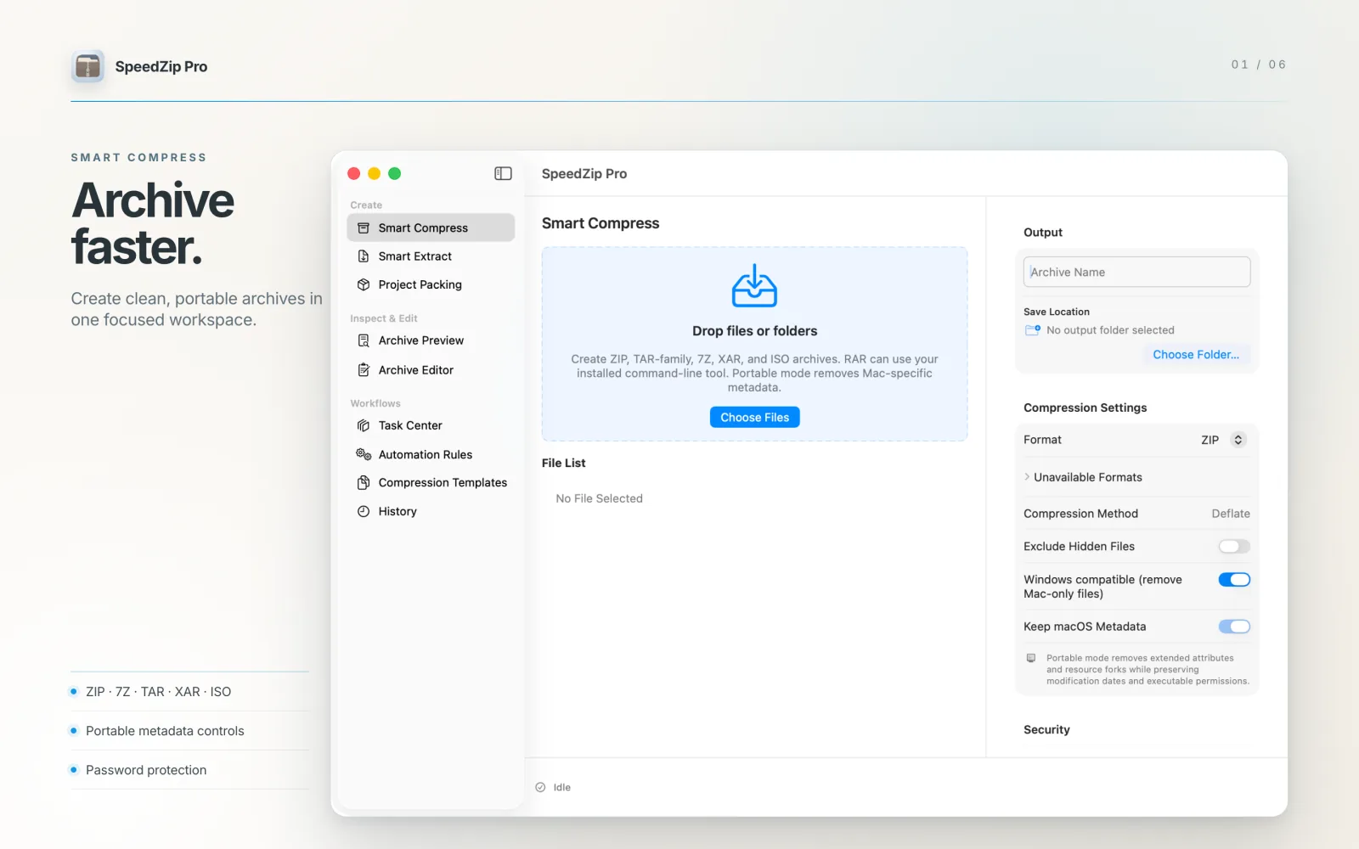Screen dimensions: 1359x849
Task: Click the Task Center sidebar icon
Action: (364, 425)
